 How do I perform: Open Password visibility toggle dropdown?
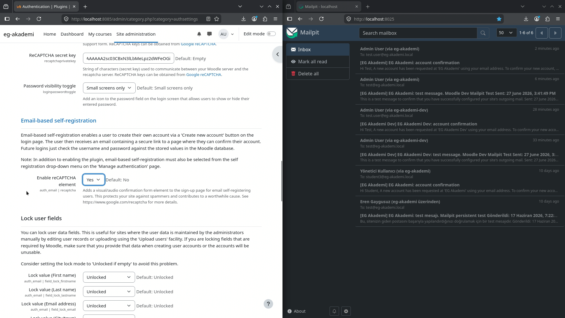[109, 88]
